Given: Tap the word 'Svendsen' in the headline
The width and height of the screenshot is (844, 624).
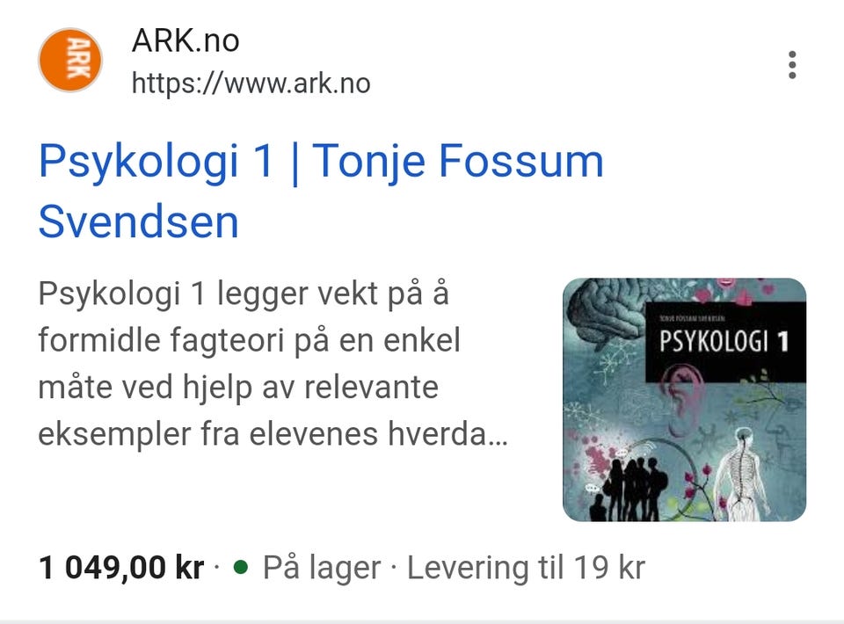Looking at the screenshot, I should coord(138,222).
